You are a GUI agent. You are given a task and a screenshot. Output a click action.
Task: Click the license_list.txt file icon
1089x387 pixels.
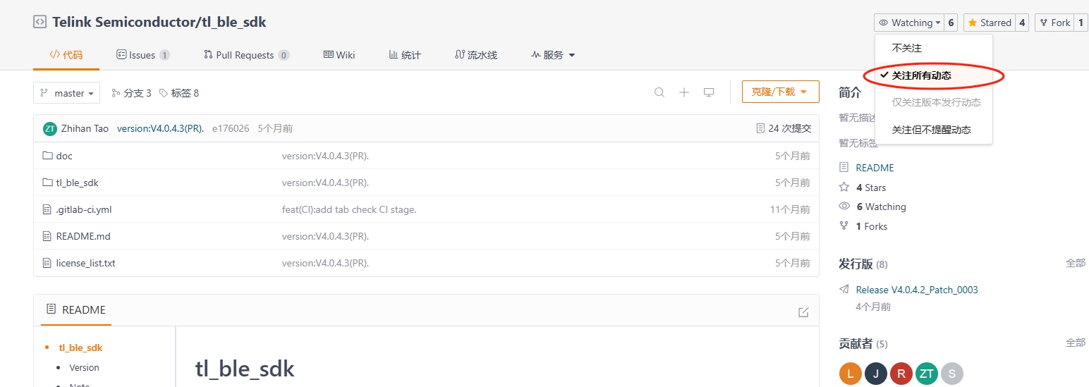(48, 263)
